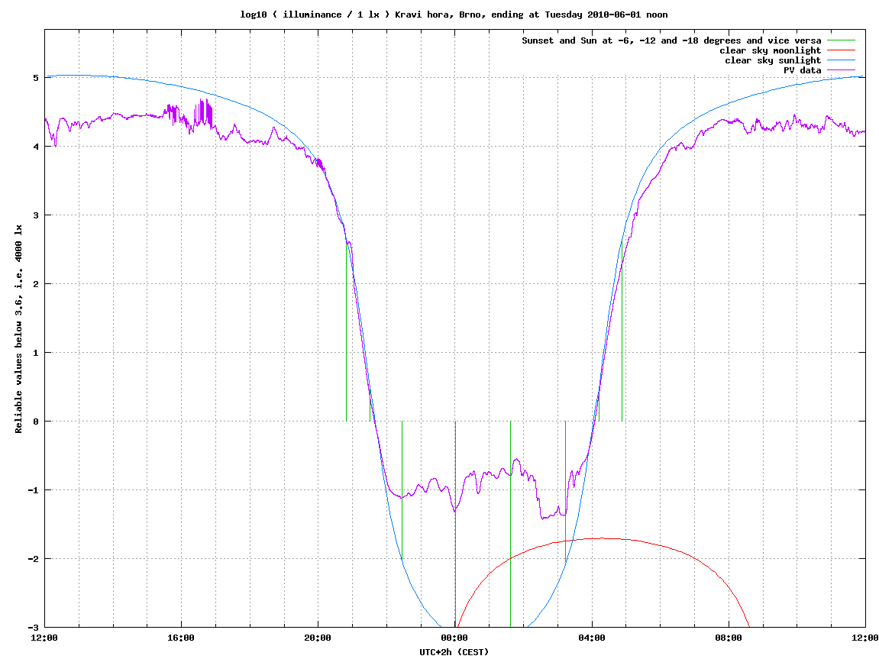Click the y-axis tick label '-2'

[34, 559]
